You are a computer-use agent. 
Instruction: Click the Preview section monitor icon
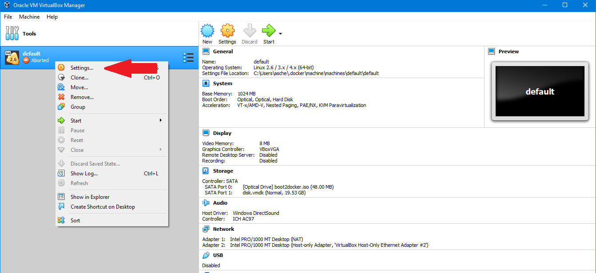tap(492, 51)
